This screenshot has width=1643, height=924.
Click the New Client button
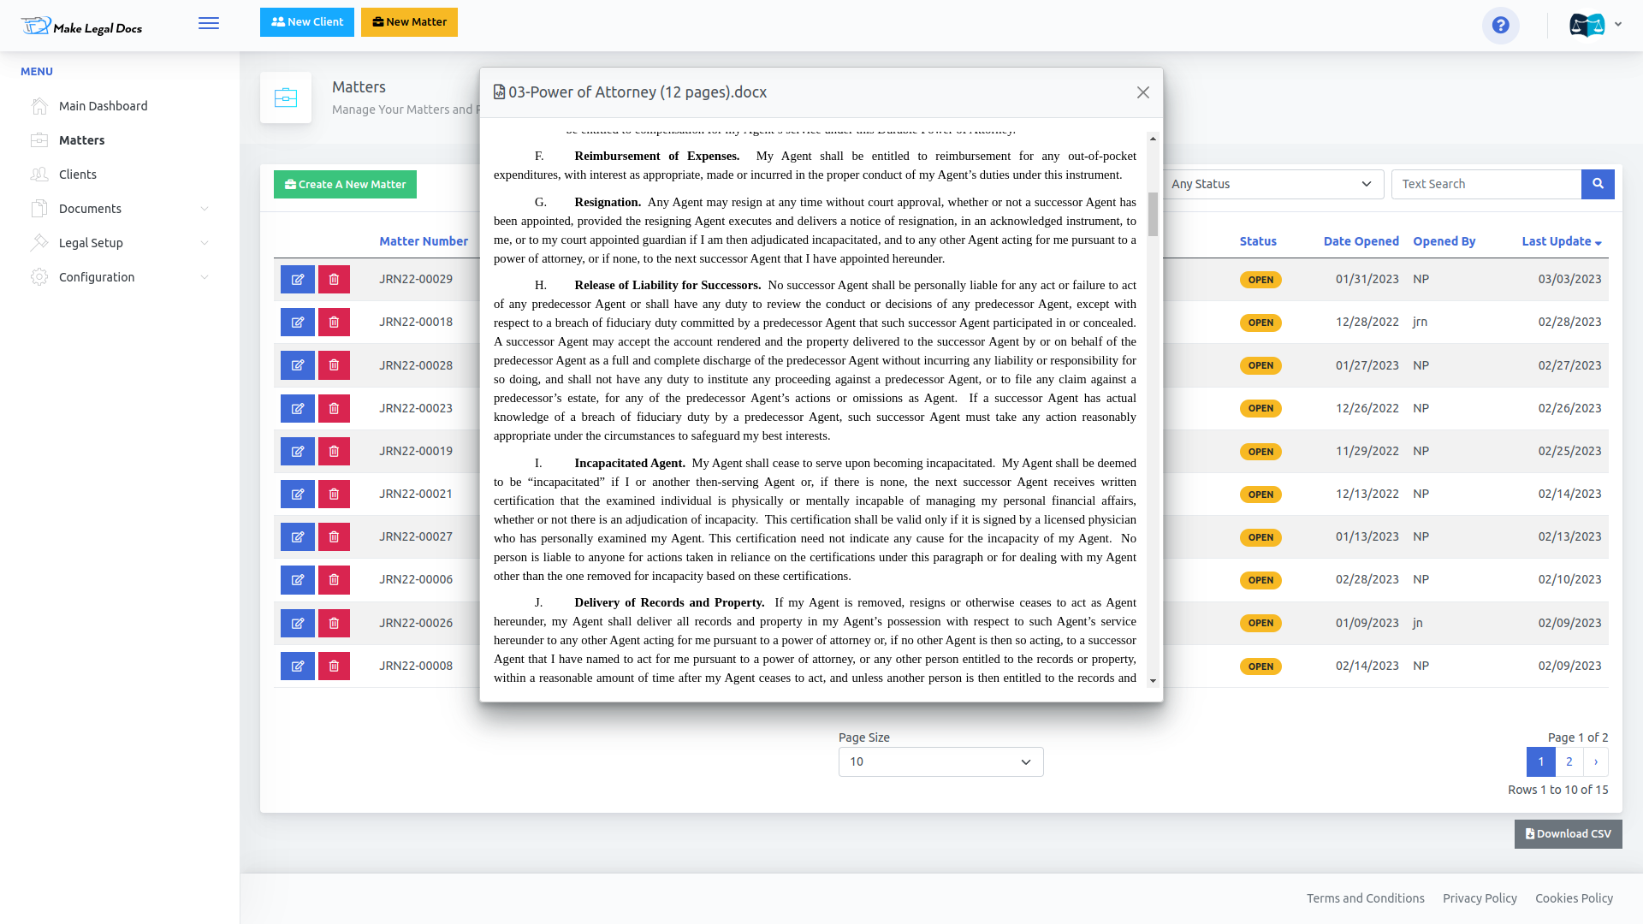pyautogui.click(x=306, y=22)
